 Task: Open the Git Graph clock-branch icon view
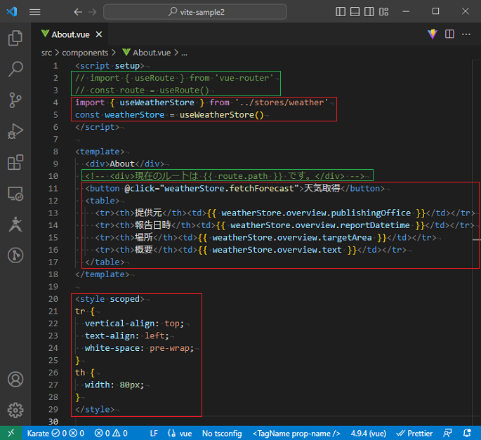click(15, 255)
